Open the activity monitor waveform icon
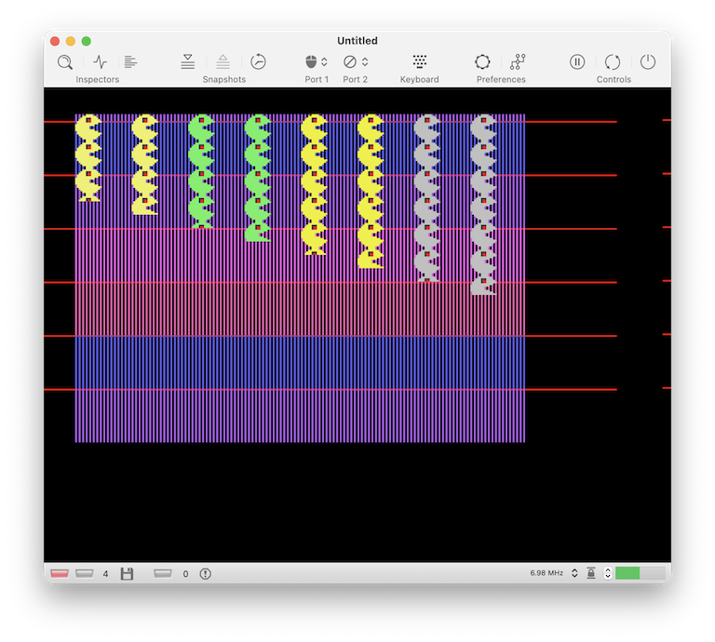Image resolution: width=715 pixels, height=642 pixels. click(x=101, y=62)
